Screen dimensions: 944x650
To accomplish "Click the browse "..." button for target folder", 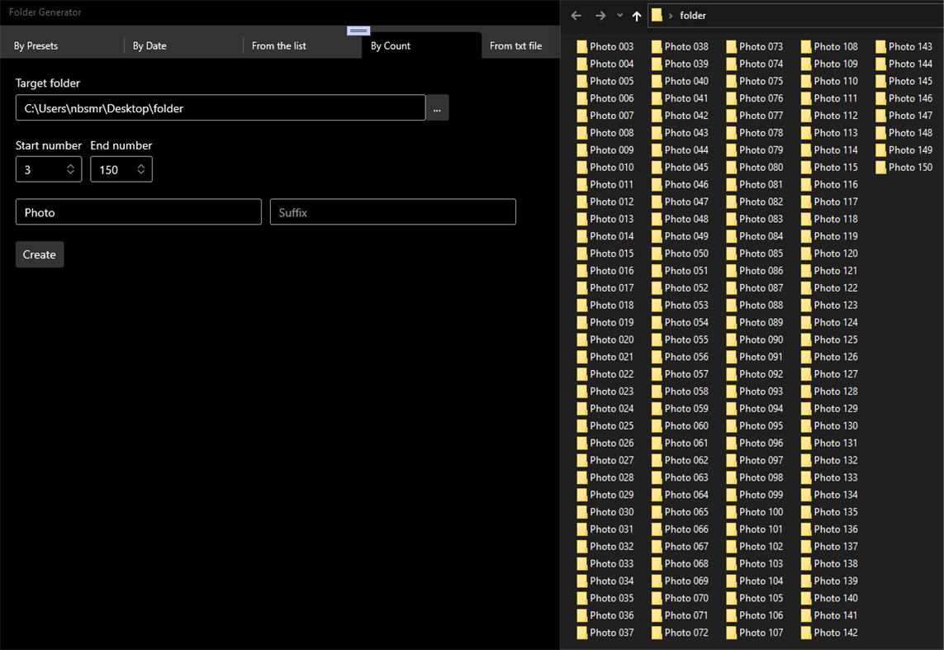I will click(437, 107).
